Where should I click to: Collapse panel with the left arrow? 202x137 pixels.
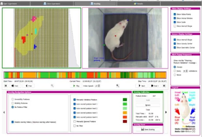pos(4,112)
